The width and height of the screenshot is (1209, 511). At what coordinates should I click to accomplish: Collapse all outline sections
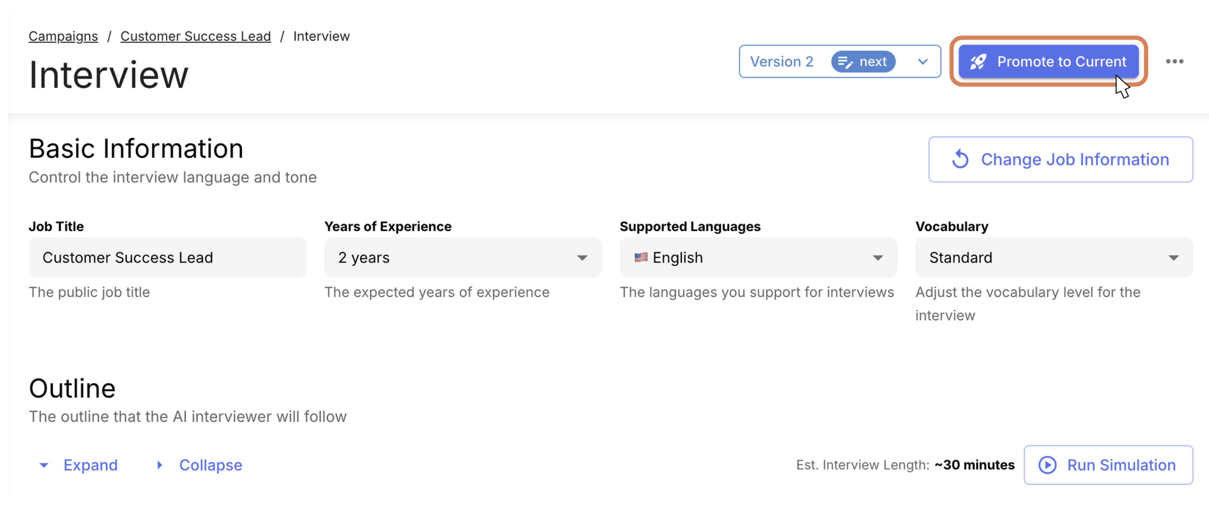(210, 465)
